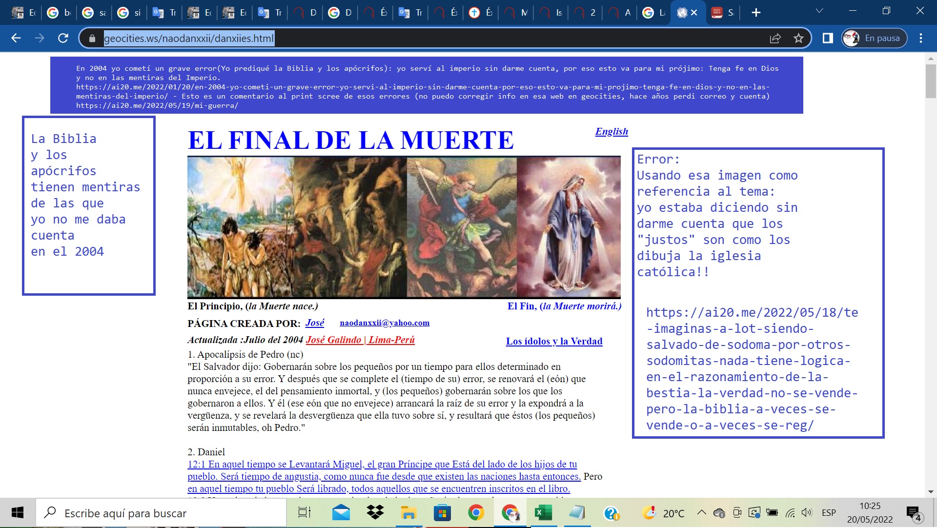Open Chrome three-dot menu
The image size is (937, 528).
click(921, 38)
